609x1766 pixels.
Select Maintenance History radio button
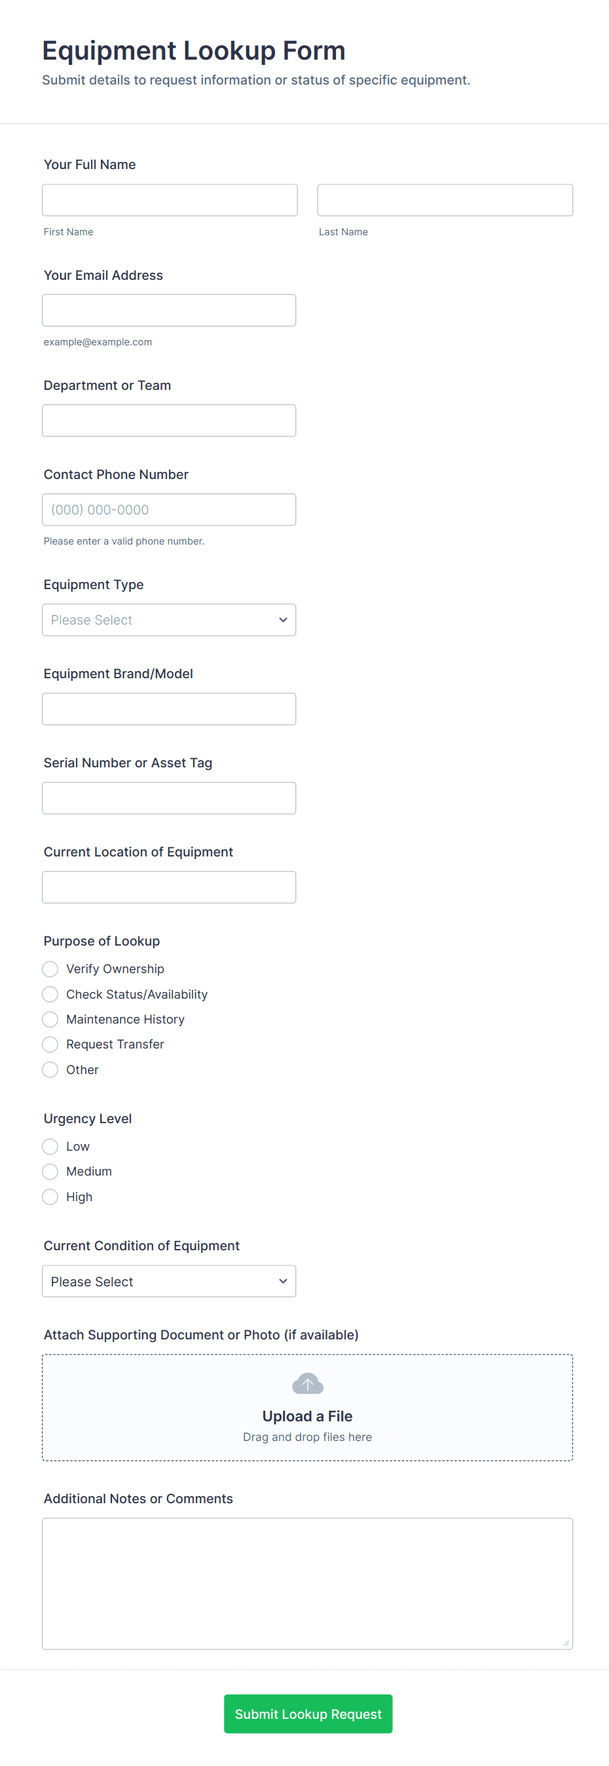coord(50,1020)
